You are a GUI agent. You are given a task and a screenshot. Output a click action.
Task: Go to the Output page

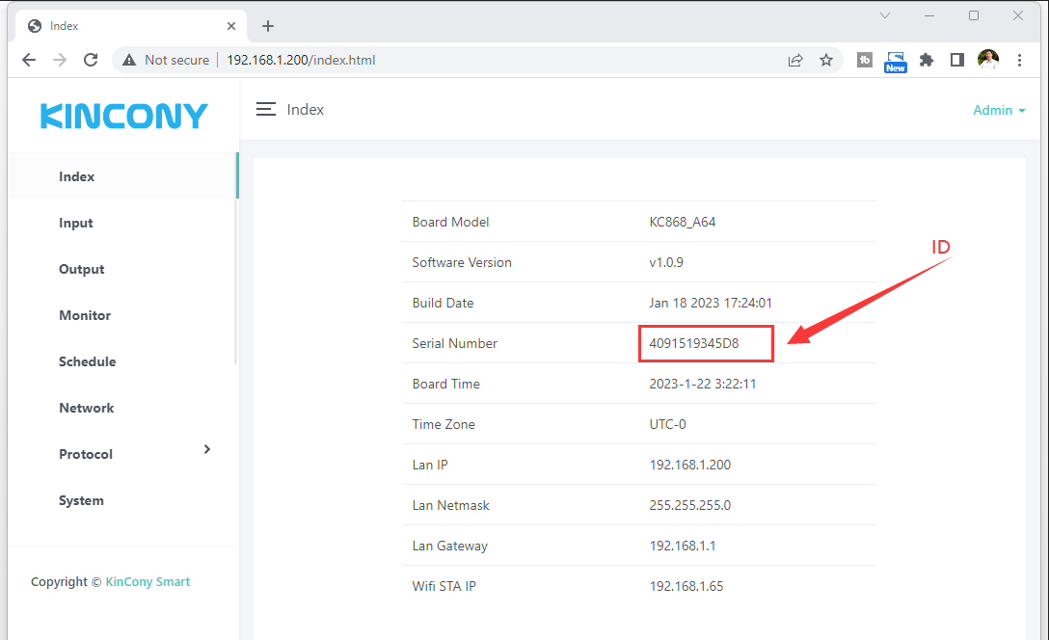[x=81, y=269]
